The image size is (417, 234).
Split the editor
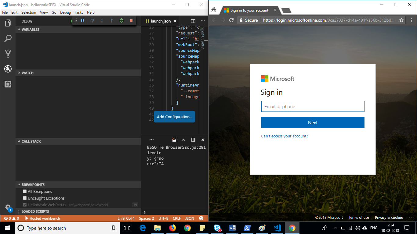(193, 21)
